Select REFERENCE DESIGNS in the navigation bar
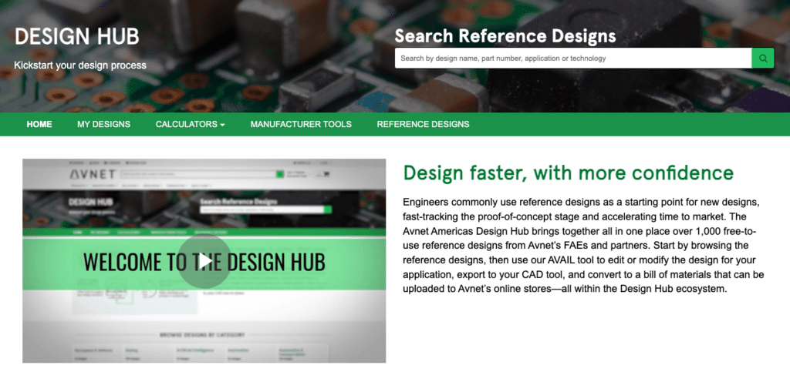 point(423,124)
